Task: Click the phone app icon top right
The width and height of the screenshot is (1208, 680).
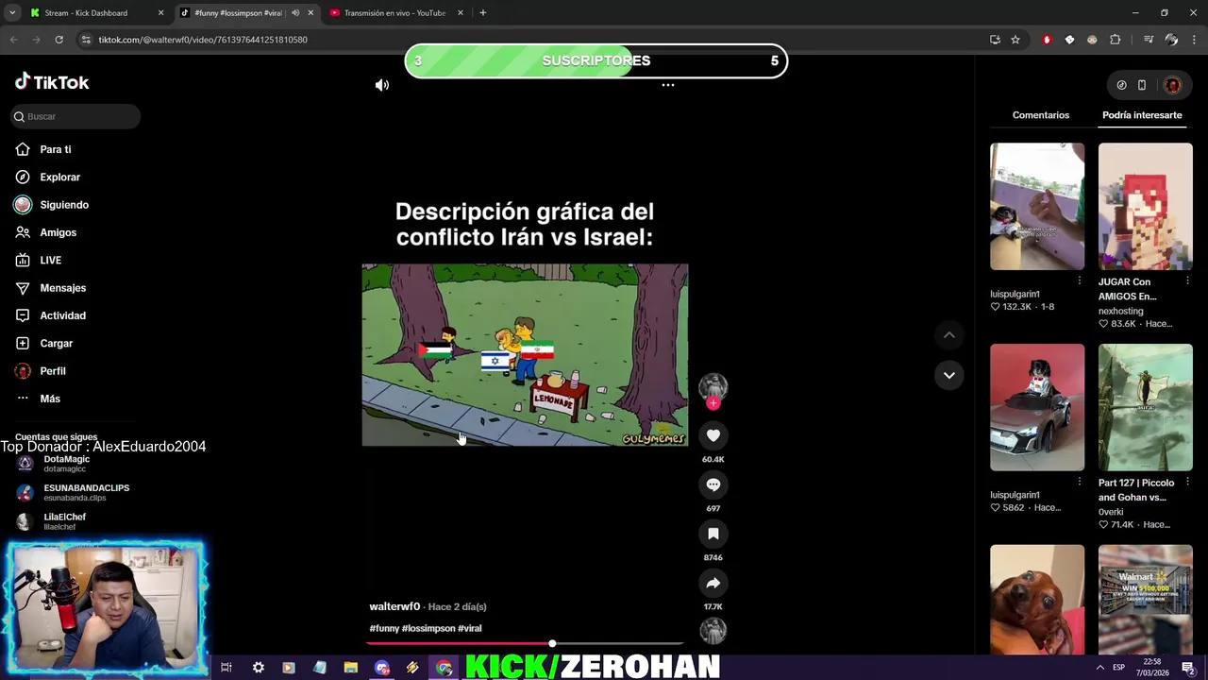Action: coord(1142,85)
